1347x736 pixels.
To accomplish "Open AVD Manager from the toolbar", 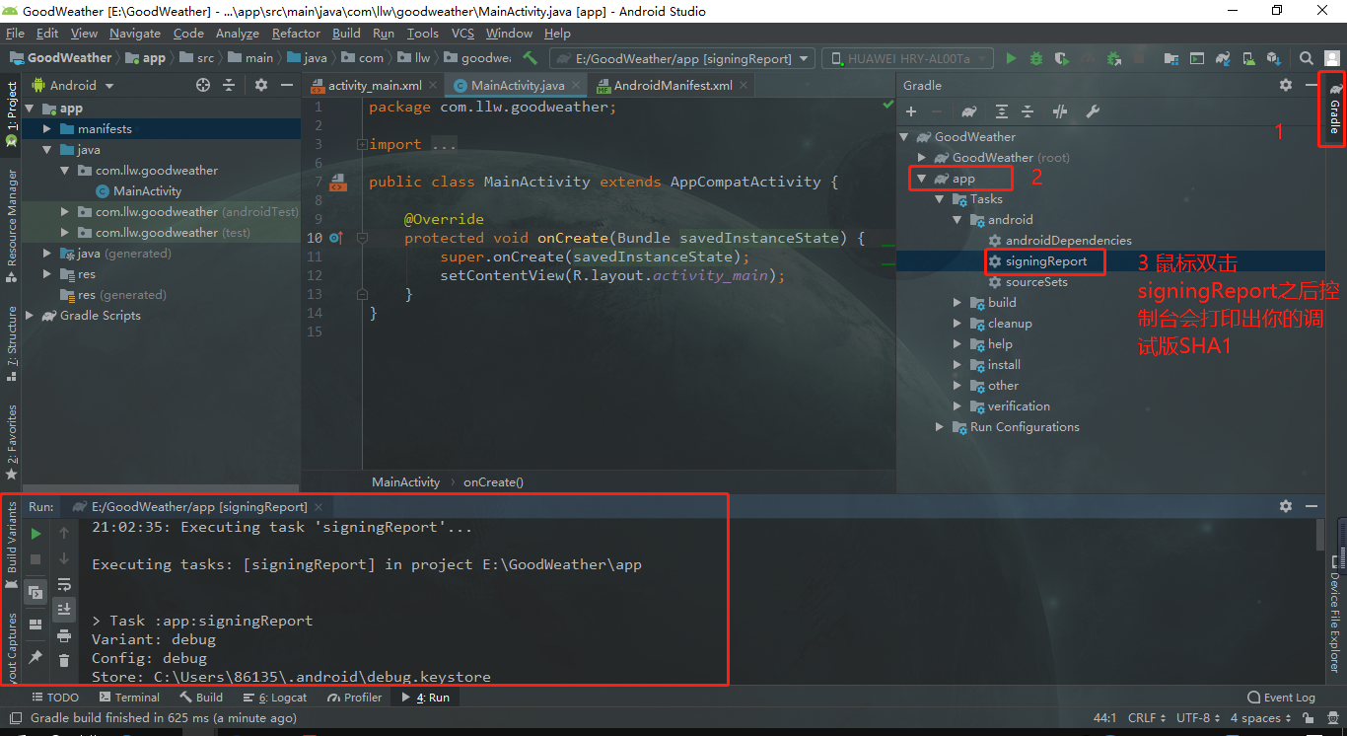I will [1248, 58].
